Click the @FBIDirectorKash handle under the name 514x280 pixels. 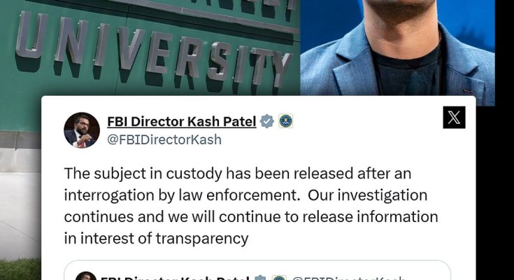164,139
